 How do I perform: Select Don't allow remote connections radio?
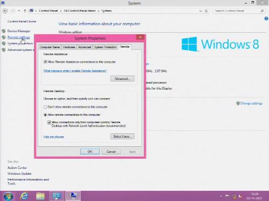tap(45, 107)
